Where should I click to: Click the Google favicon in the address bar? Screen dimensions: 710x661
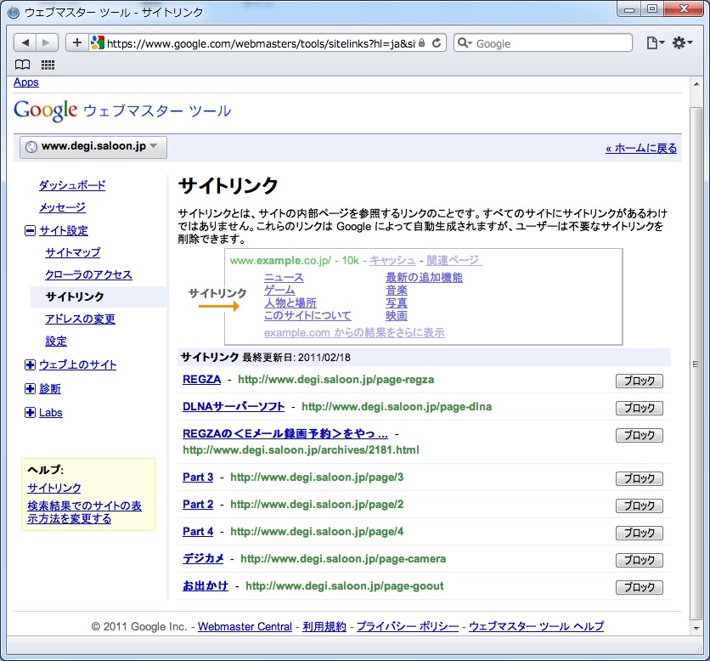pos(98,43)
